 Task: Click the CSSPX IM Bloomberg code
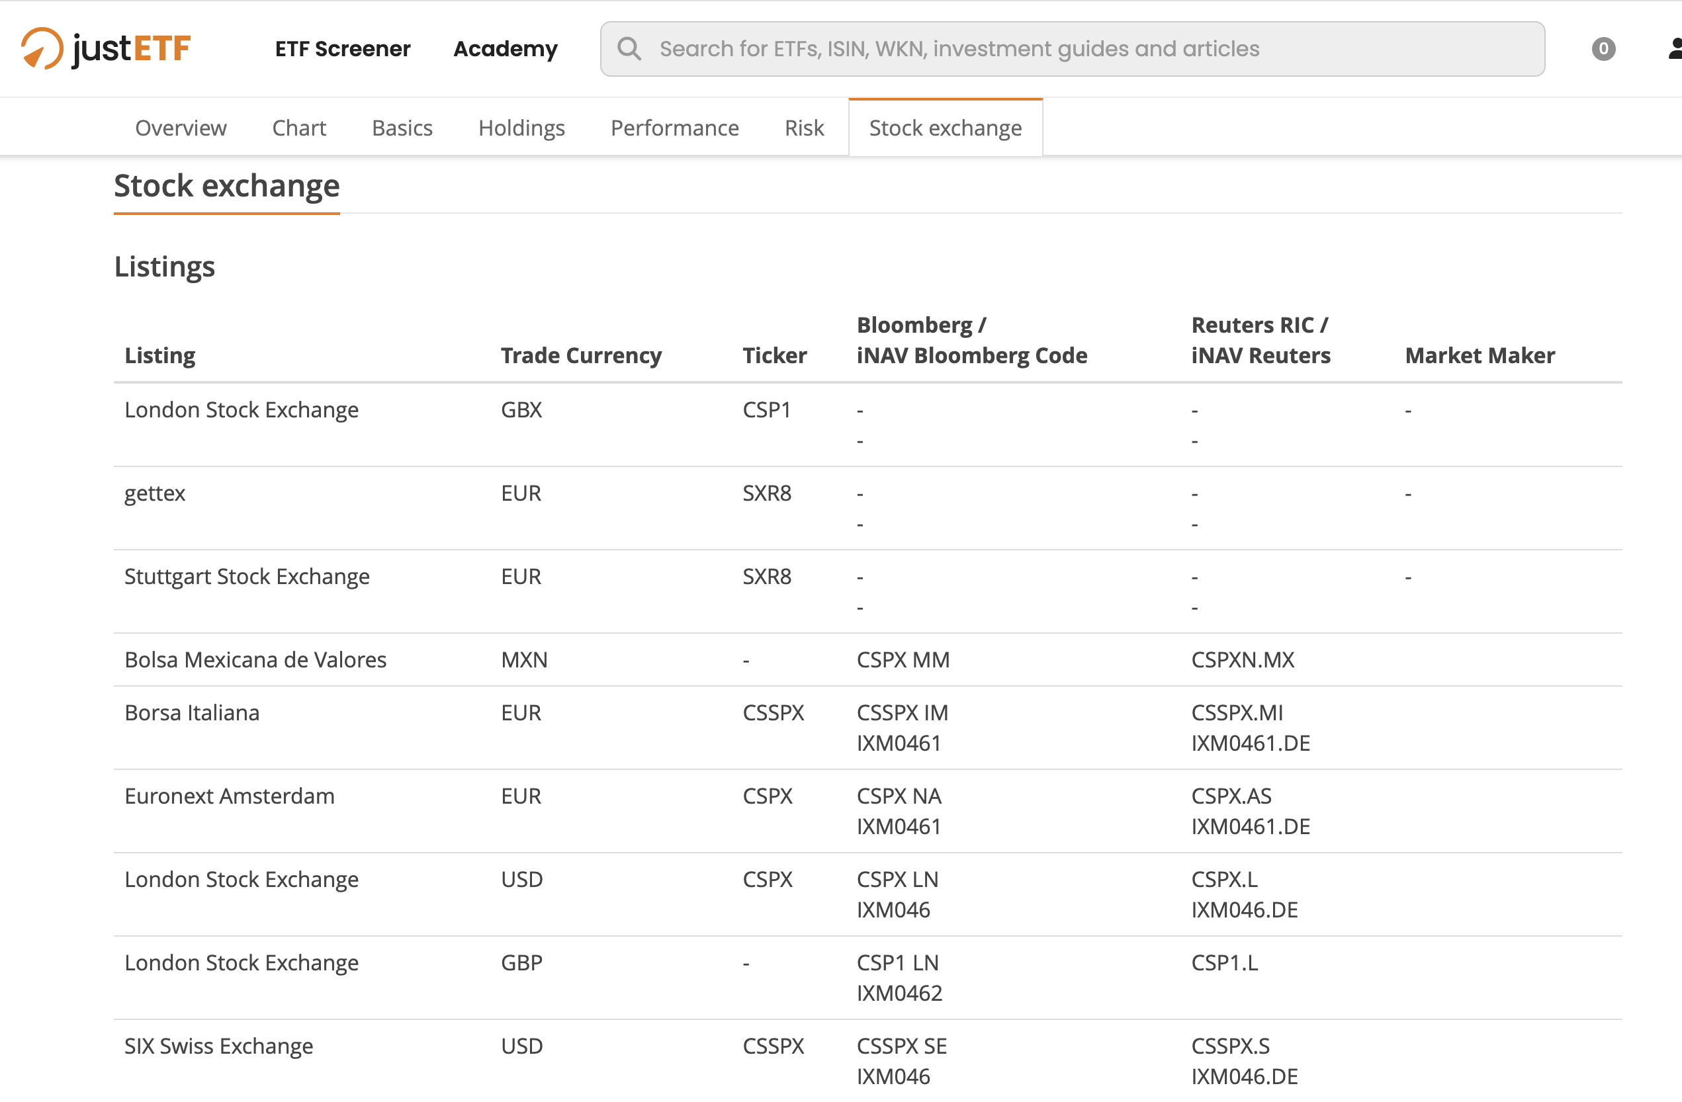(x=903, y=713)
